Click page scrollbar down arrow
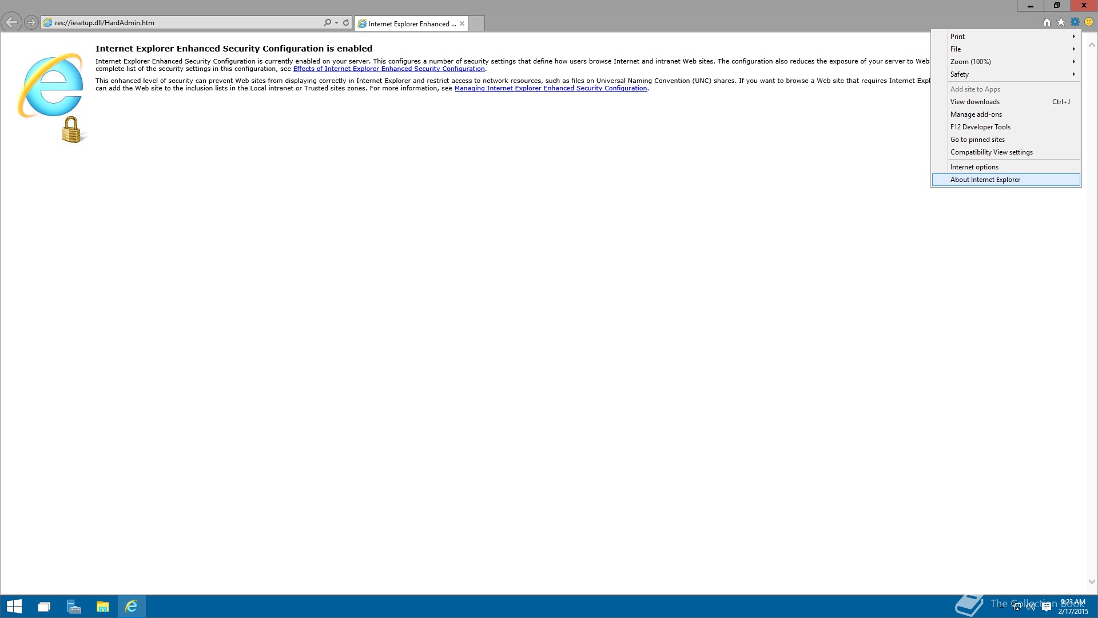Viewport: 1098px width, 618px height. (x=1092, y=581)
